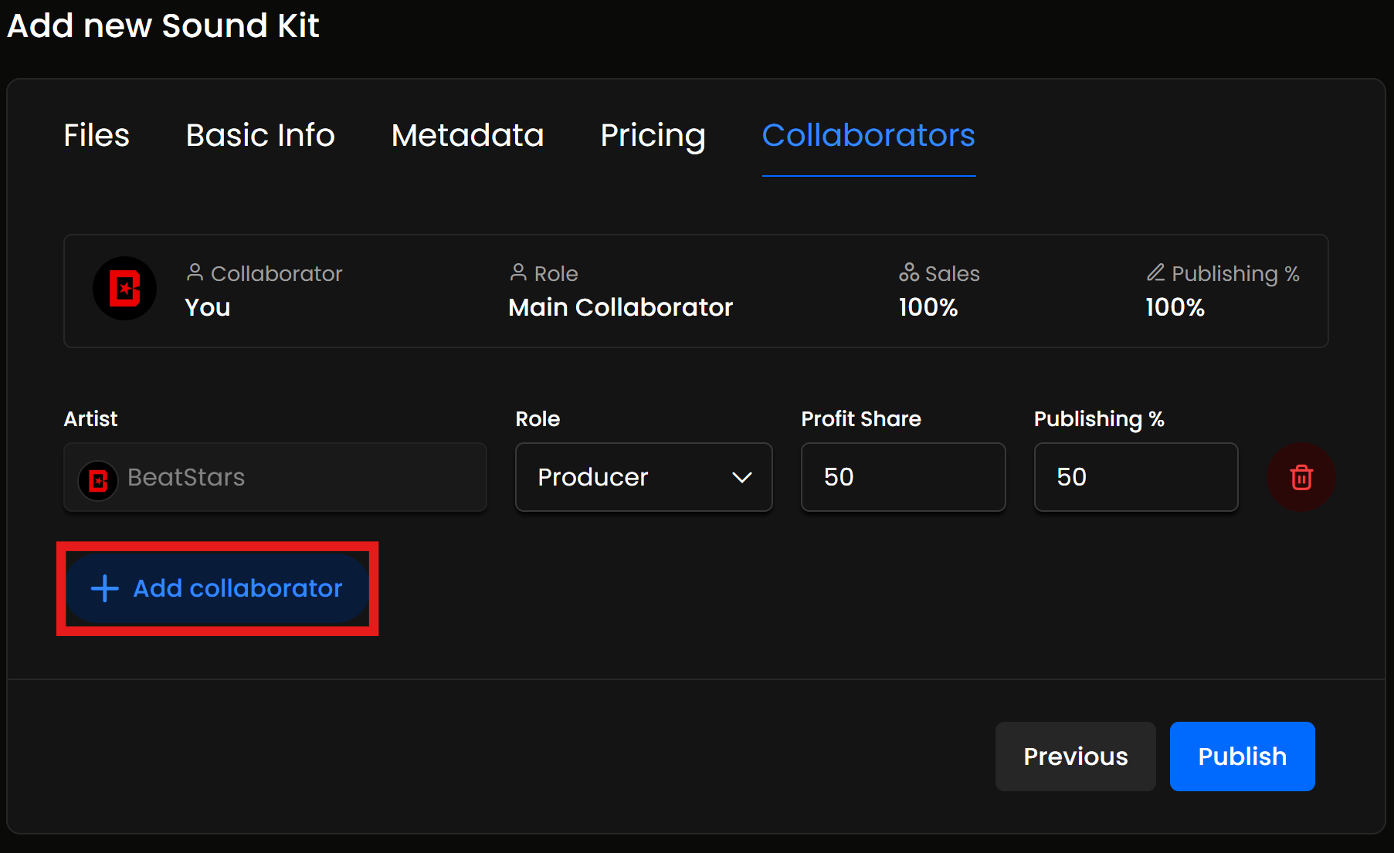This screenshot has width=1394, height=853.
Task: Open the Basic Info tab
Action: tap(260, 136)
